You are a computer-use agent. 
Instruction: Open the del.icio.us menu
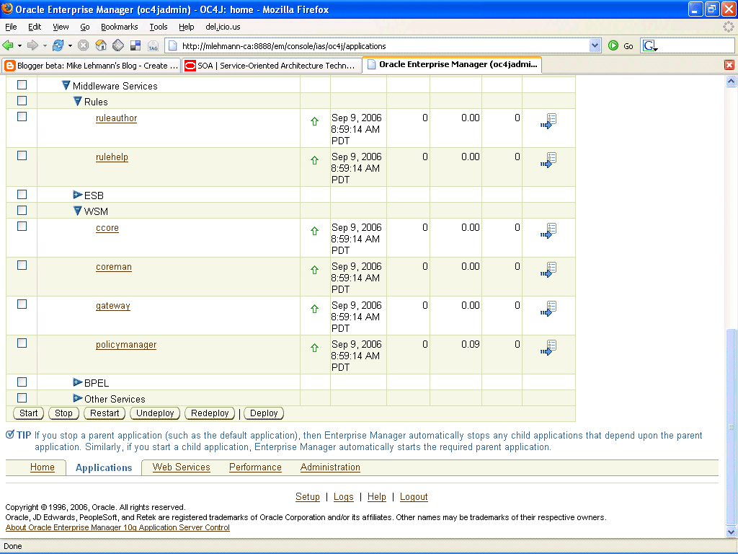[223, 27]
